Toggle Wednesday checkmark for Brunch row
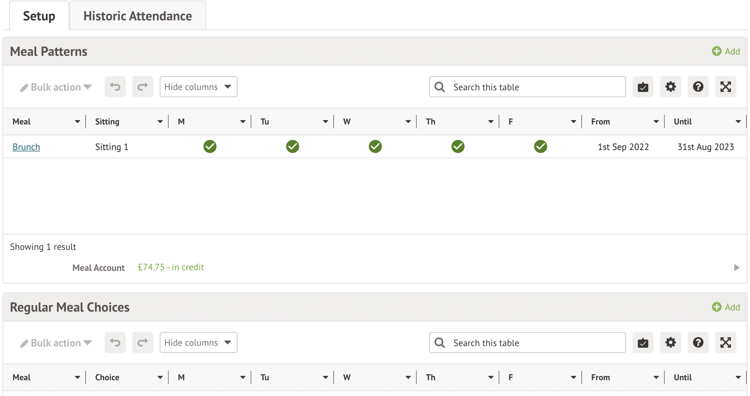 [375, 146]
